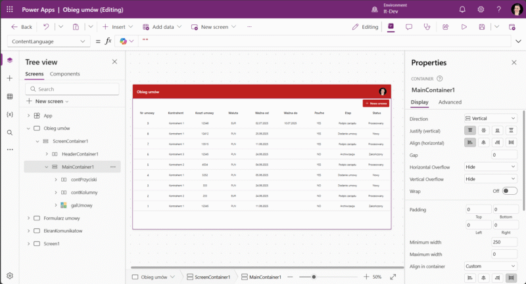Expand the Formularz umowy screen node
Viewport: 526px width, 284px height.
[28, 218]
